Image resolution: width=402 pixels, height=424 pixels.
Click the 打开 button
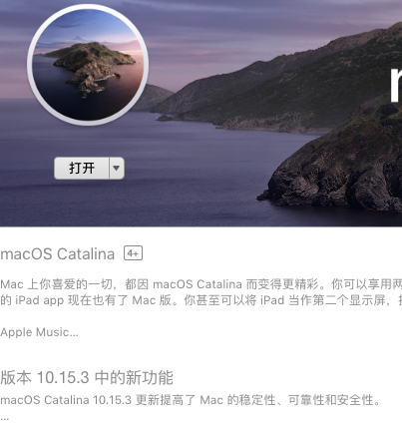point(82,169)
